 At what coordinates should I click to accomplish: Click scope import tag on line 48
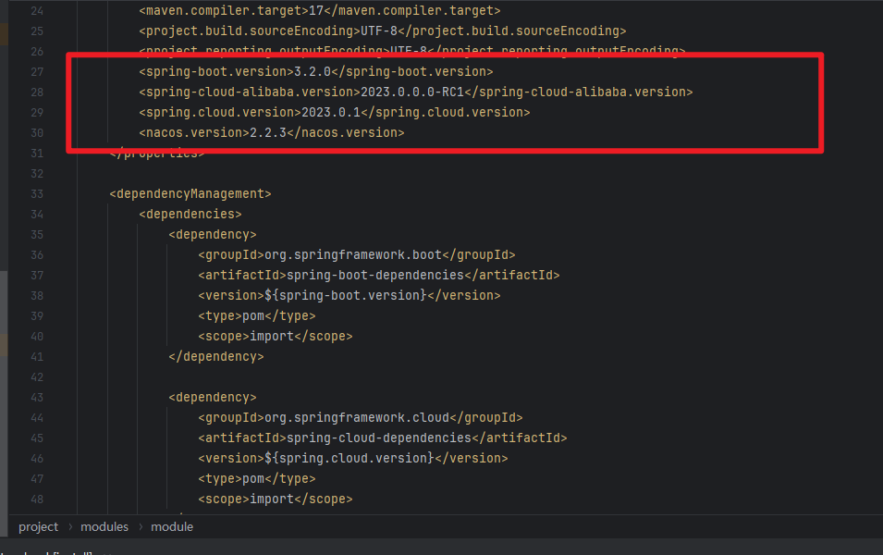[276, 499]
